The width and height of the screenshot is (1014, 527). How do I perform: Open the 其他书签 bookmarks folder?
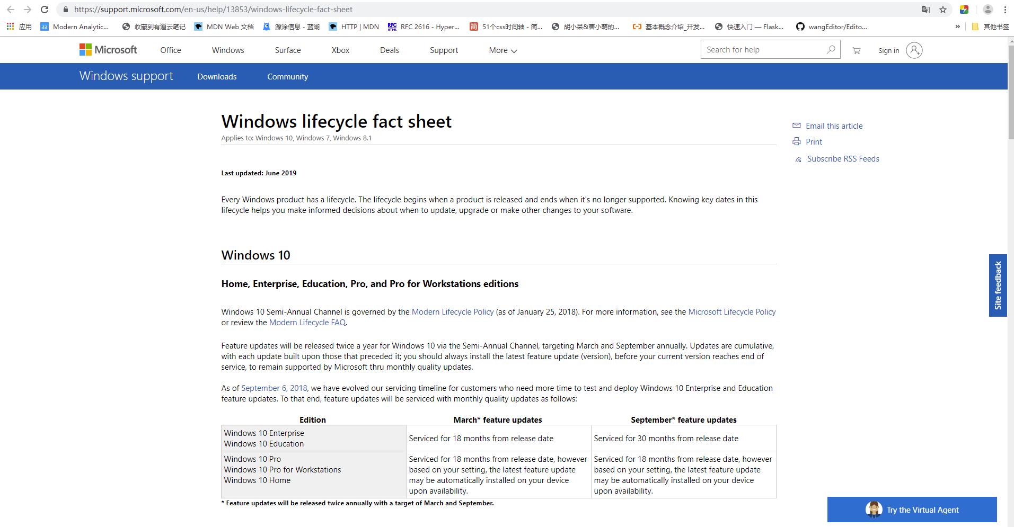click(x=990, y=26)
